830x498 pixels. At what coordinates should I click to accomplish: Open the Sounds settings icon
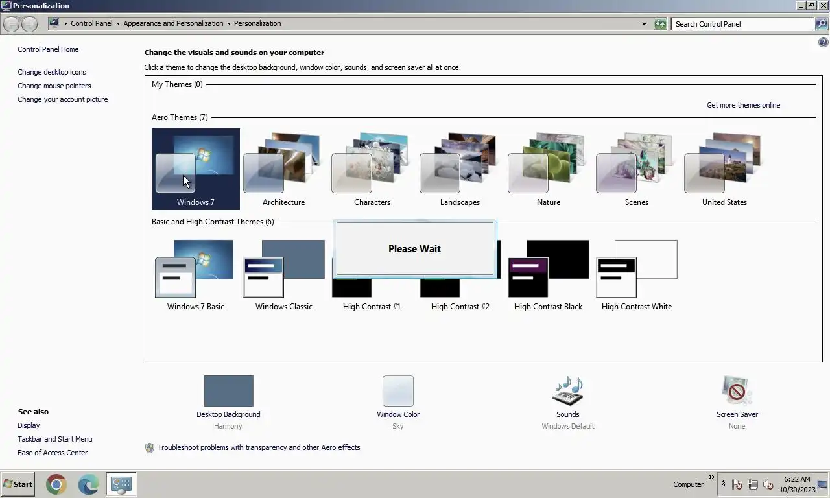[567, 391]
